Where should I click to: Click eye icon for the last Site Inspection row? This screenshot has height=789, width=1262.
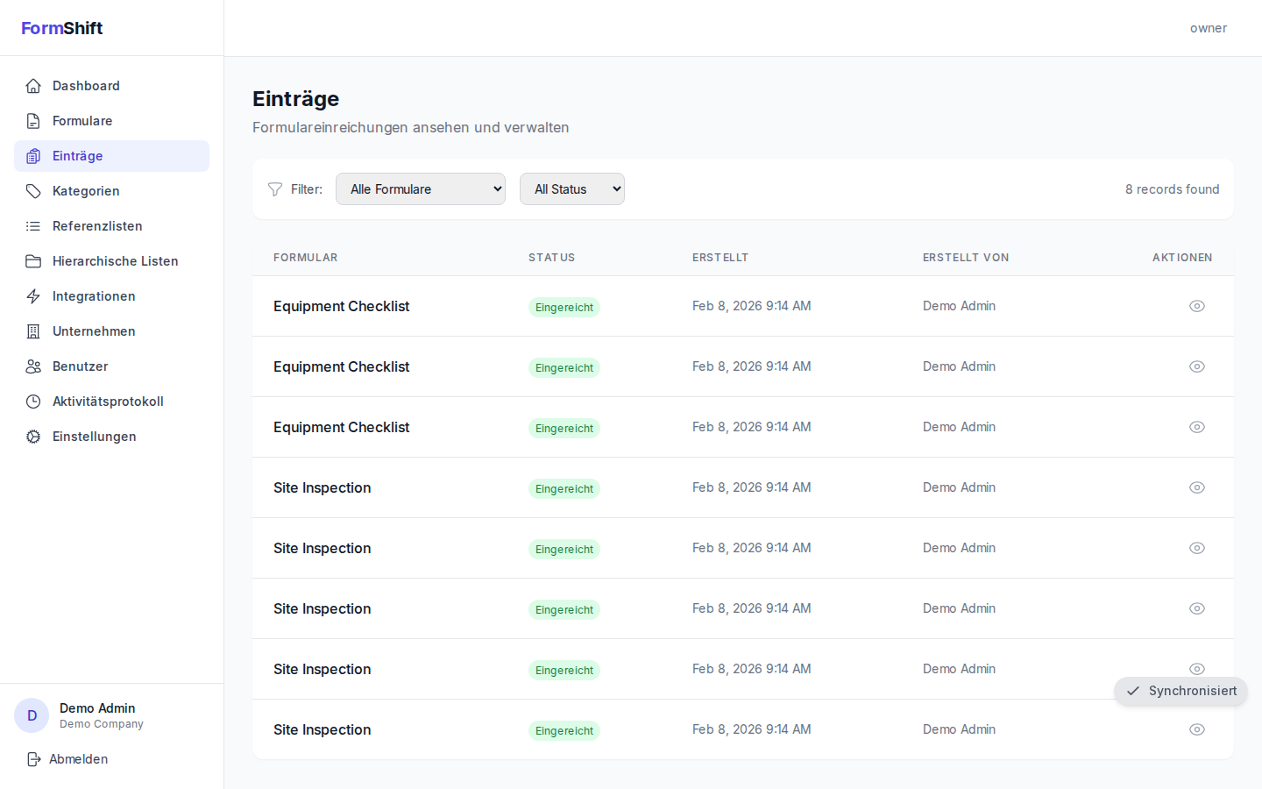[1196, 729]
